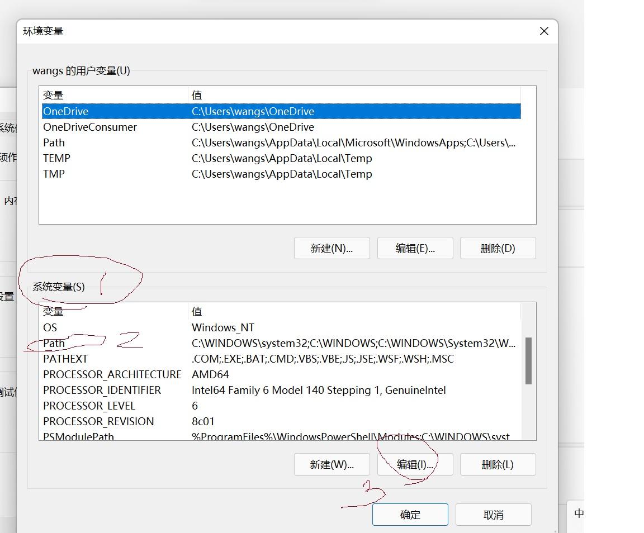Image resolution: width=644 pixels, height=533 pixels.
Task: Click the 删除(D) button for user variables
Action: coord(497,248)
